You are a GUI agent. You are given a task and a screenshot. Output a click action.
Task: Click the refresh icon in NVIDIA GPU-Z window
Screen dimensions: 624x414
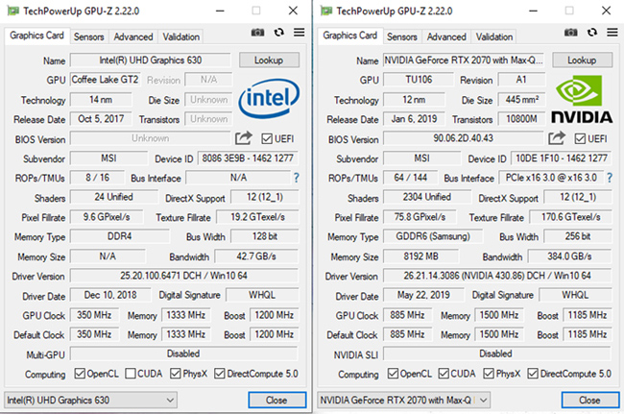[x=591, y=33]
